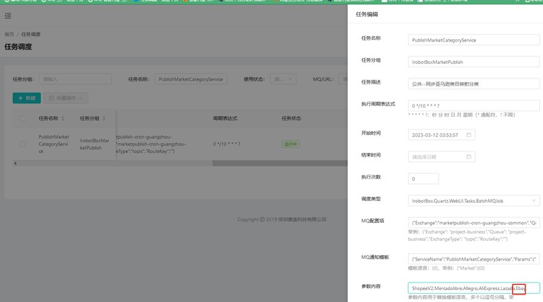The image size is (543, 302).
Task: Click IrobotBoxMarketPublish group cell in table
Action: point(94,144)
